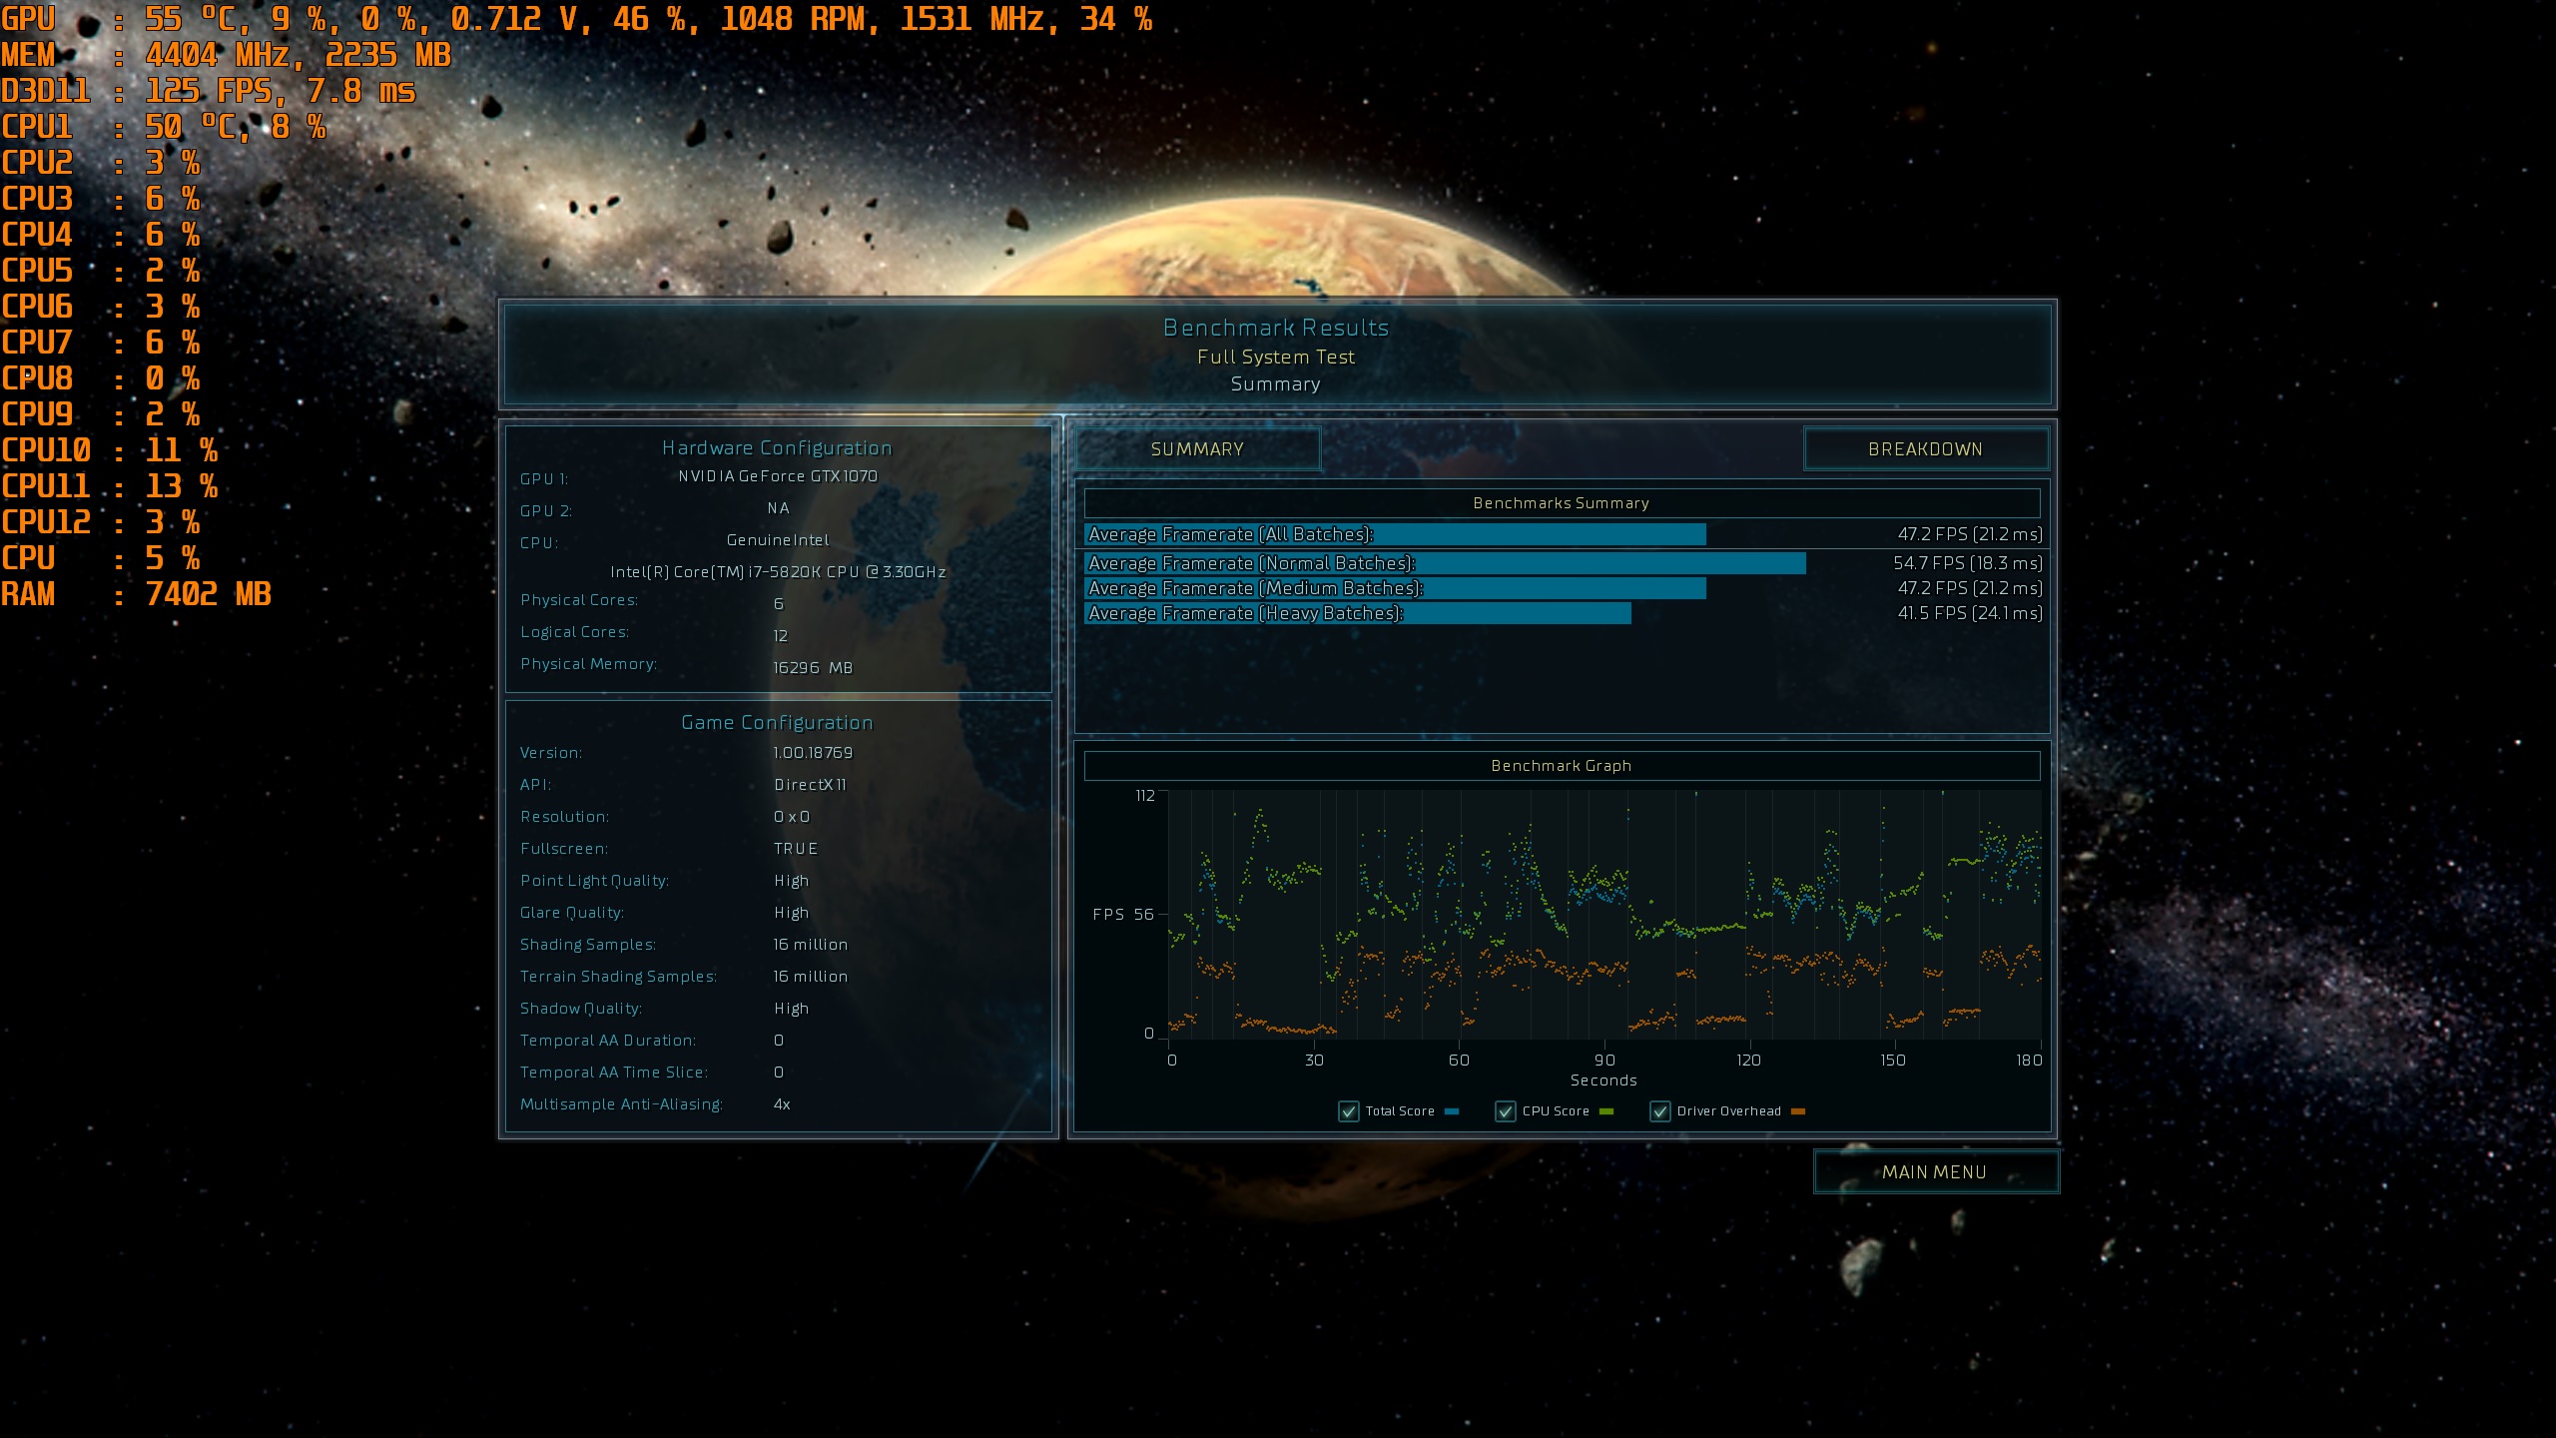Click the Benchmark Graph header

pos(1562,766)
